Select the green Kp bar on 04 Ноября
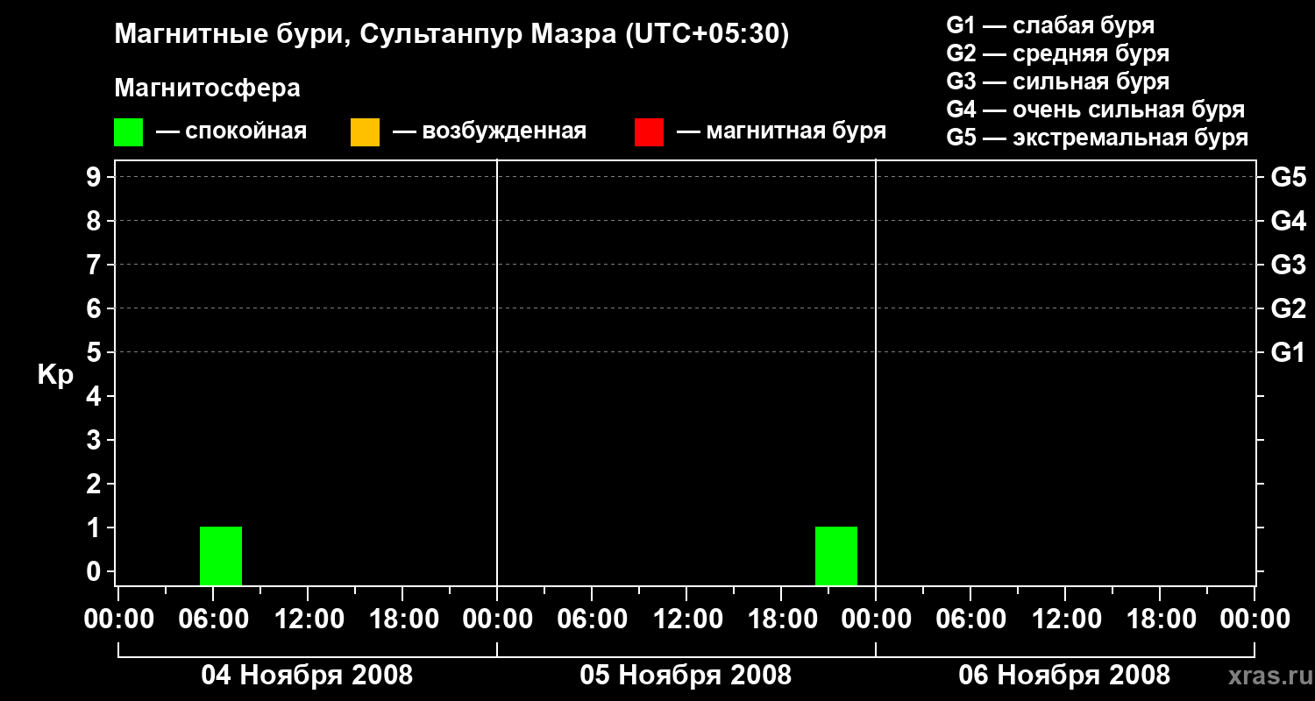 click(x=221, y=556)
